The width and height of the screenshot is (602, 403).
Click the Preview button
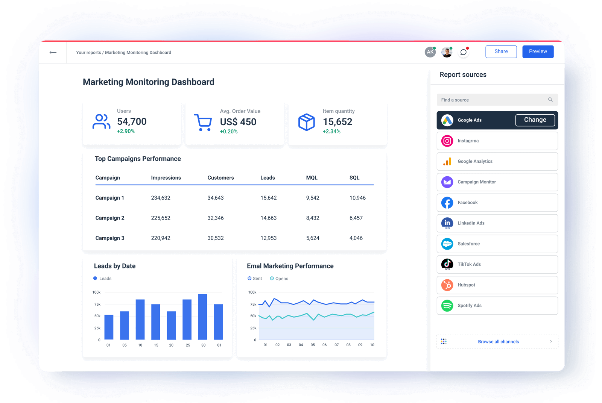pyautogui.click(x=538, y=52)
